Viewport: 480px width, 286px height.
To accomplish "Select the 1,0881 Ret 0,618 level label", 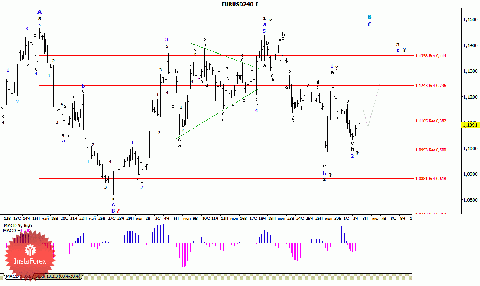I will point(430,179).
